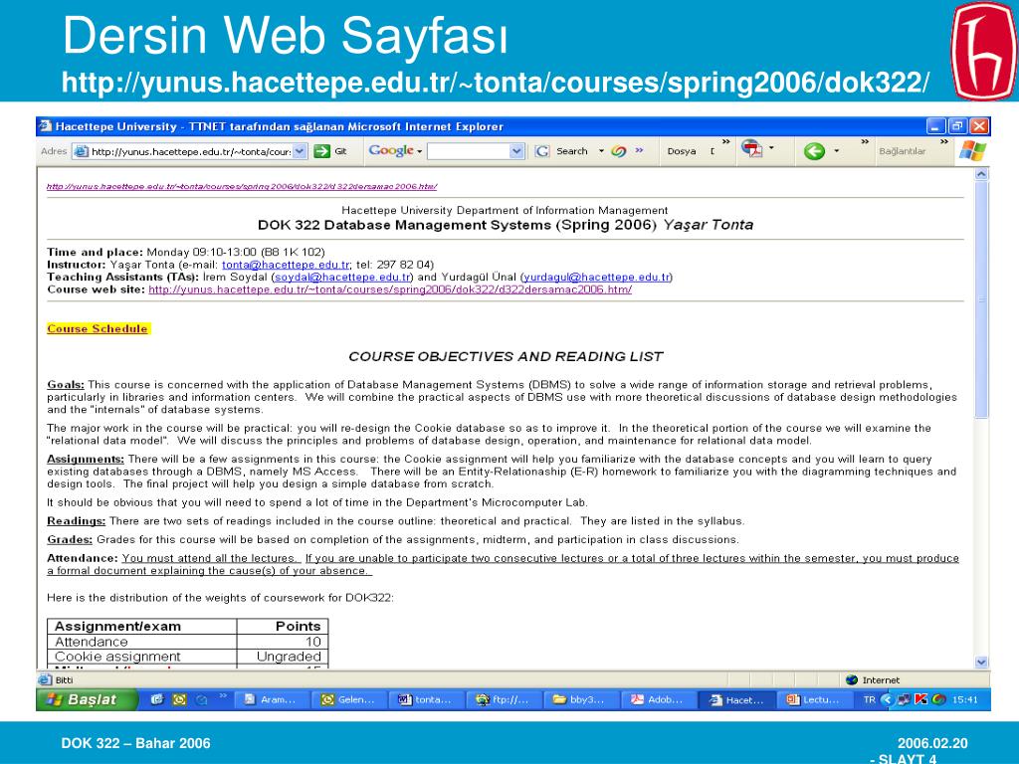1019x764 pixels.
Task: Expand the Bağlantılar chevron
Action: [x=944, y=141]
